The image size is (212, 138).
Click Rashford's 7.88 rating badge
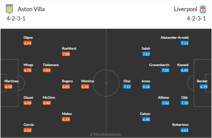[66, 54]
